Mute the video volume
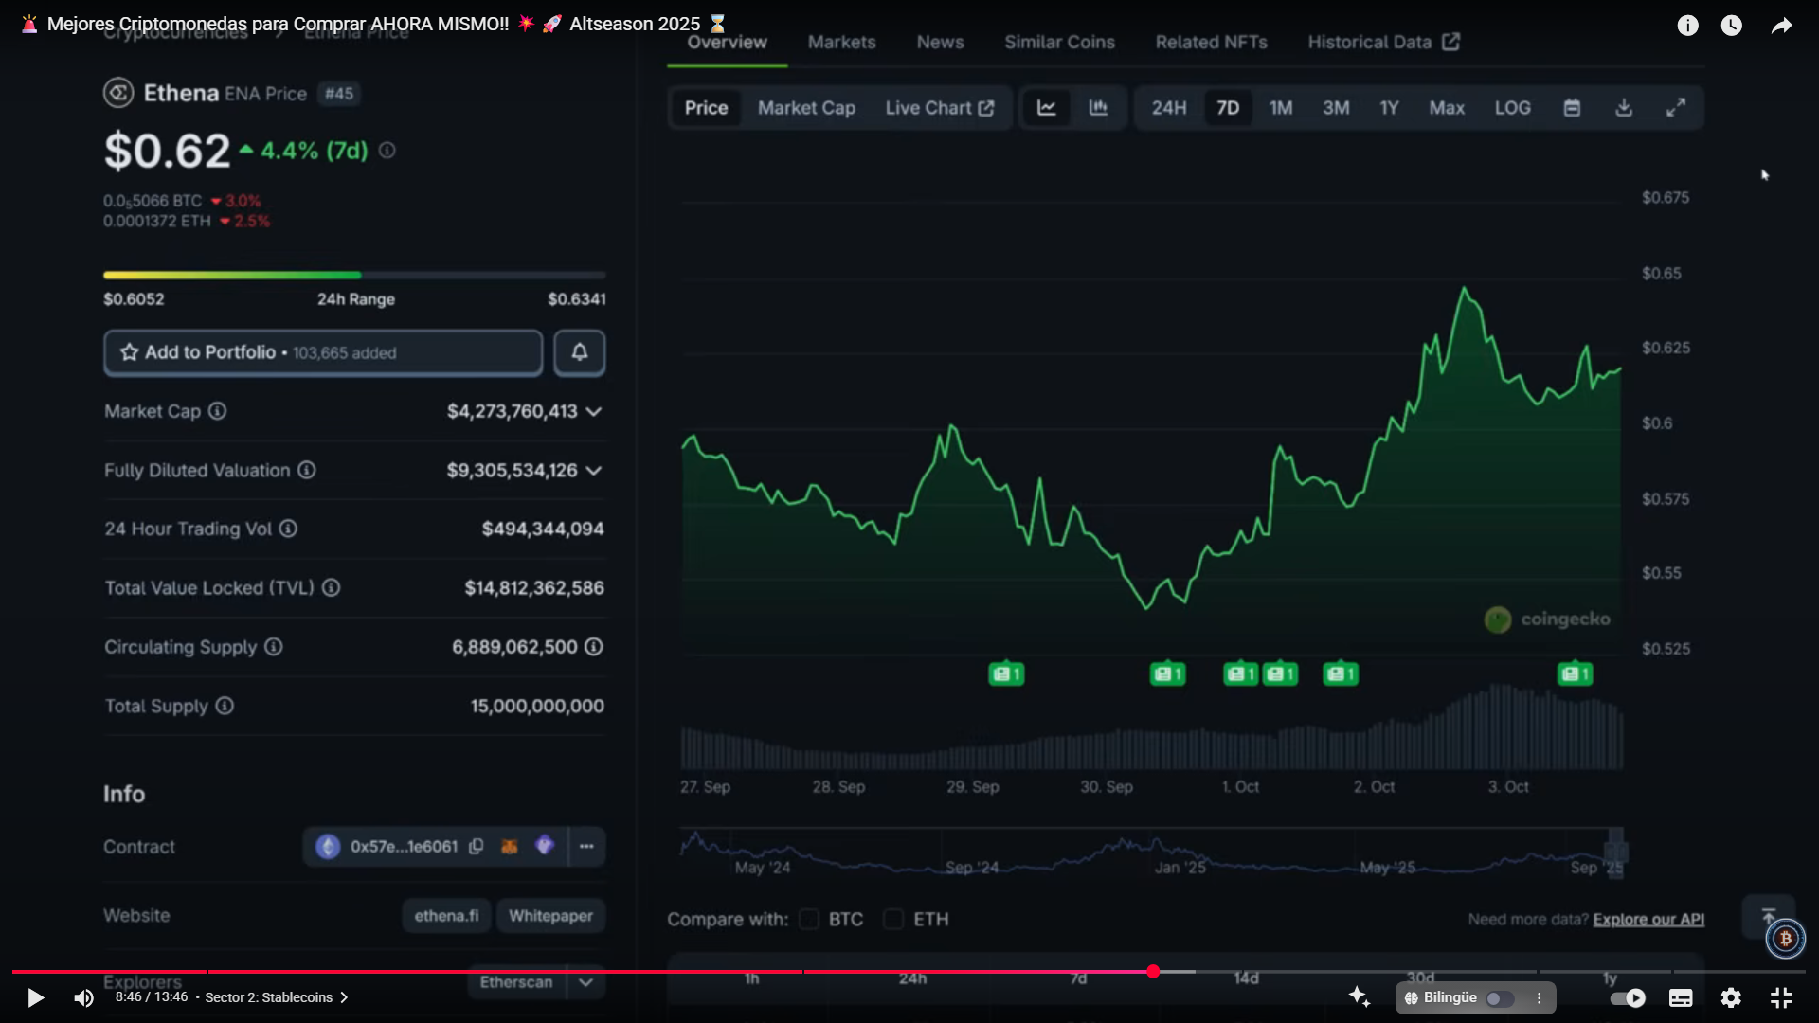Viewport: 1819px width, 1023px height. click(x=83, y=997)
